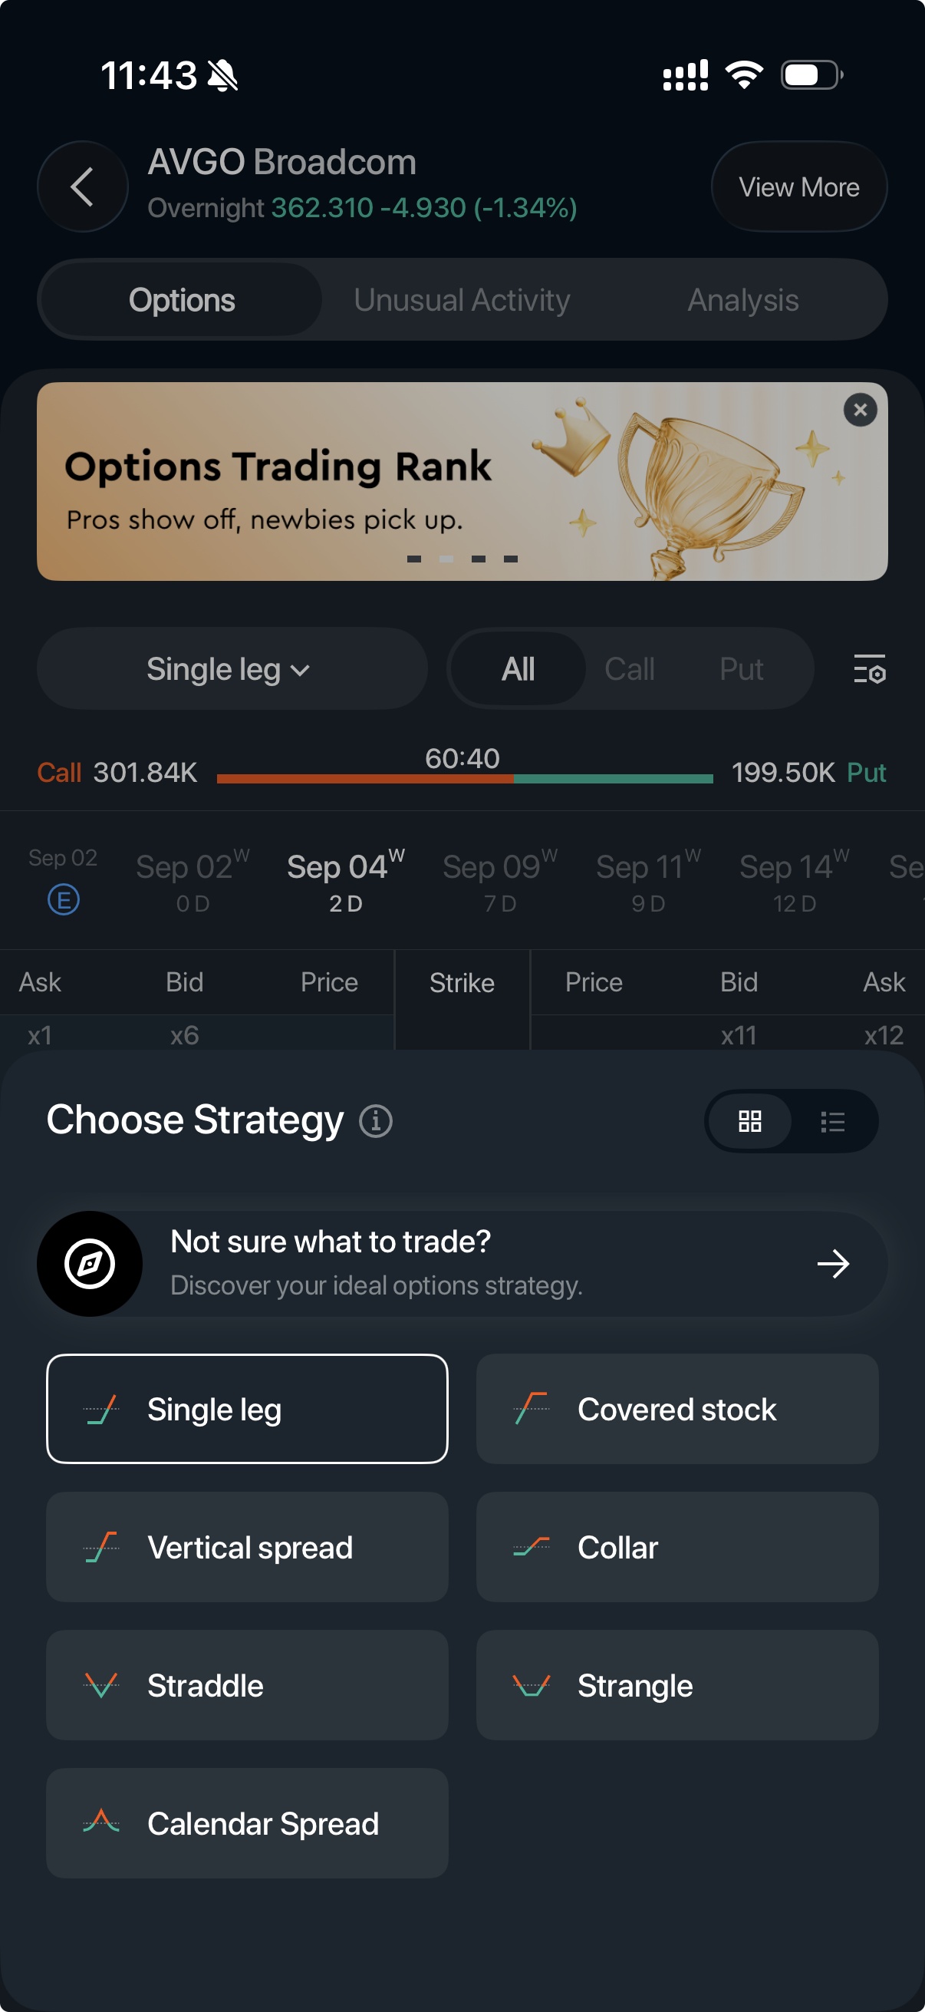Expand the Single leg dropdown

232,669
